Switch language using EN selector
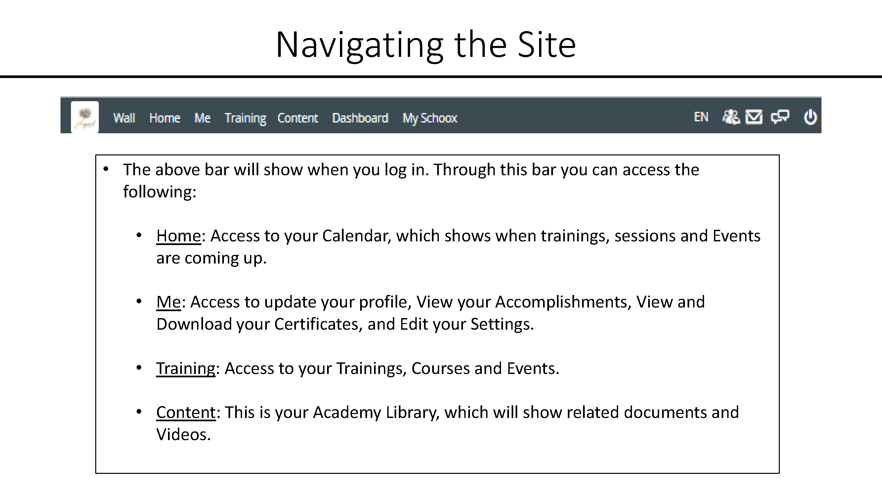Image resolution: width=882 pixels, height=496 pixels. point(701,117)
